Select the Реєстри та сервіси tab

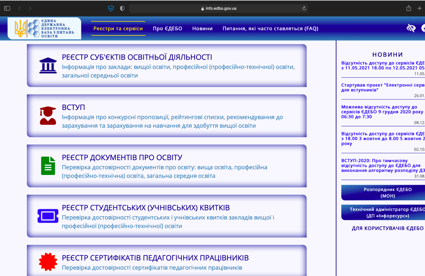[x=117, y=28]
